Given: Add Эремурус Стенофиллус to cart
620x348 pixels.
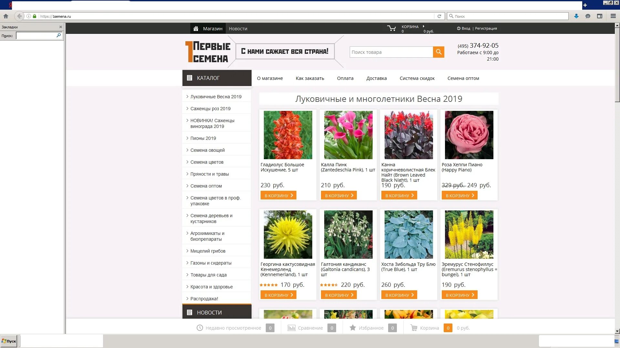Looking at the screenshot, I should click(x=460, y=295).
